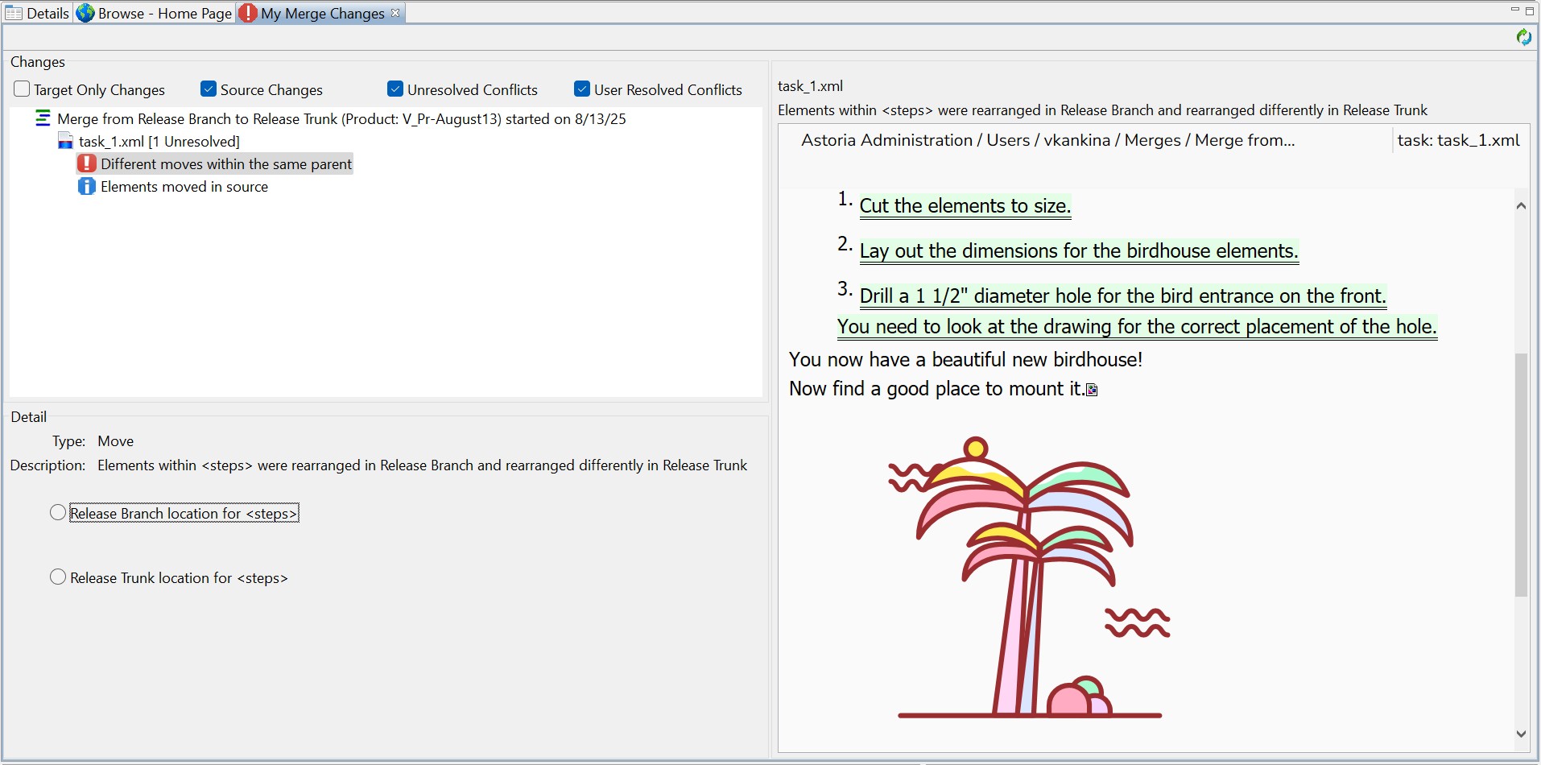Image resolution: width=1541 pixels, height=765 pixels.
Task: Enable the Target Only Changes checkbox
Action: (22, 89)
